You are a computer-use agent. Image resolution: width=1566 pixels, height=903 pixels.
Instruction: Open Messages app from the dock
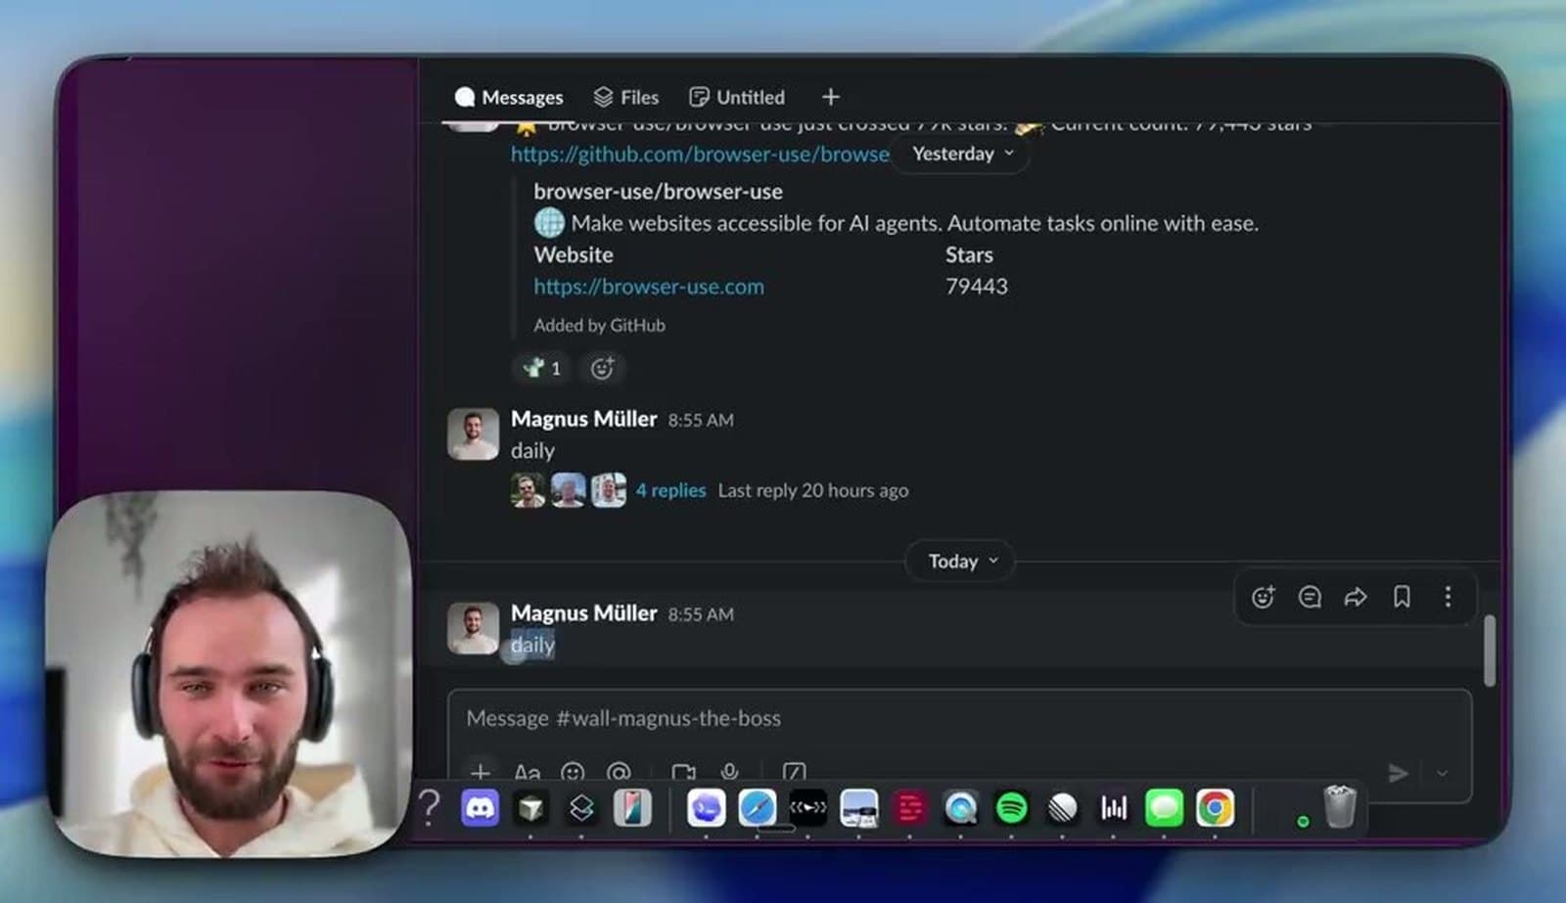pos(1164,808)
